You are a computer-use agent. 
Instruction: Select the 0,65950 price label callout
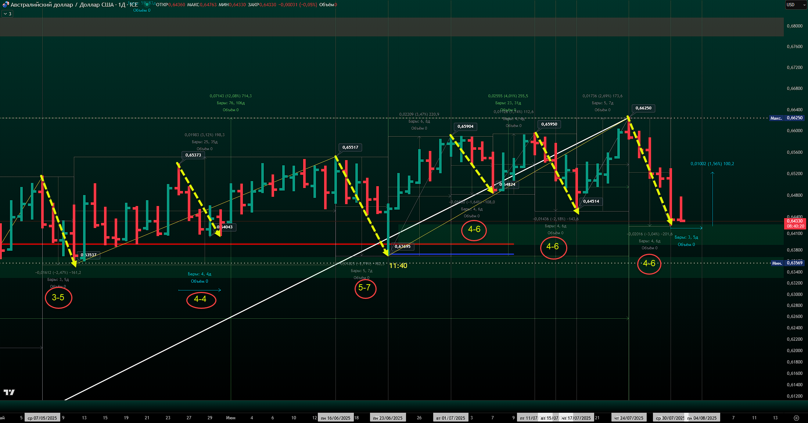tap(549, 124)
